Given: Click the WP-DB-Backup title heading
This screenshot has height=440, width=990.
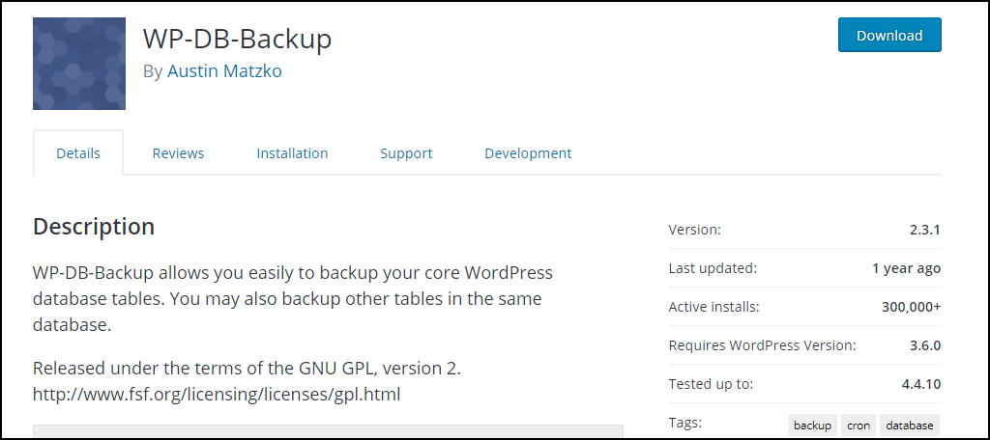Looking at the screenshot, I should 238,40.
